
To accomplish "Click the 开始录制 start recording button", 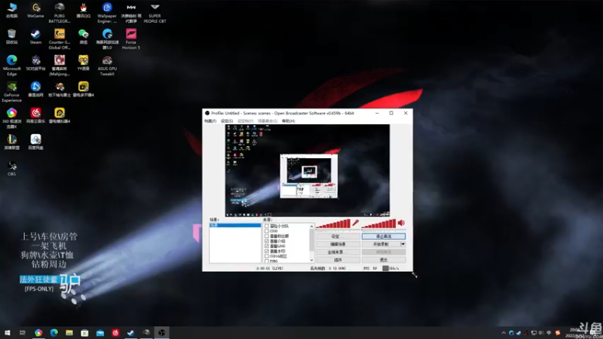I will pos(381,244).
